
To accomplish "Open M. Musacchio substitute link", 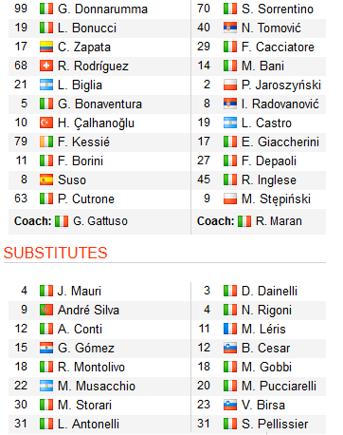I will pyautogui.click(x=97, y=386).
